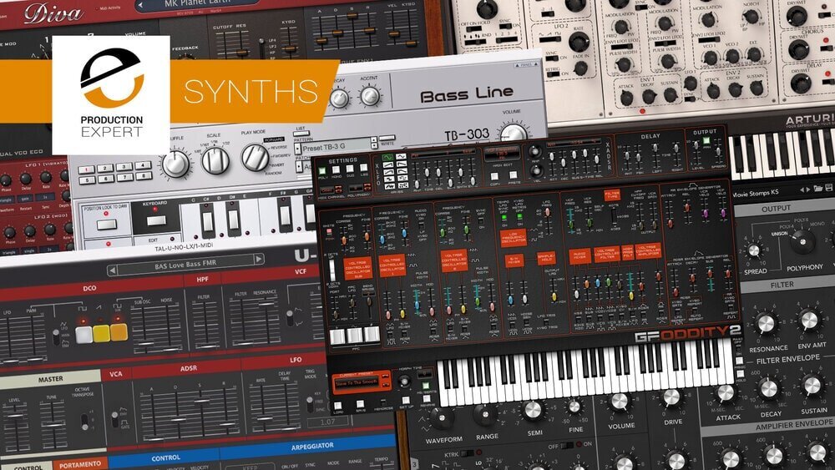Click Oddity current preset down arrow
The height and width of the screenshot is (470, 835).
tap(386, 385)
